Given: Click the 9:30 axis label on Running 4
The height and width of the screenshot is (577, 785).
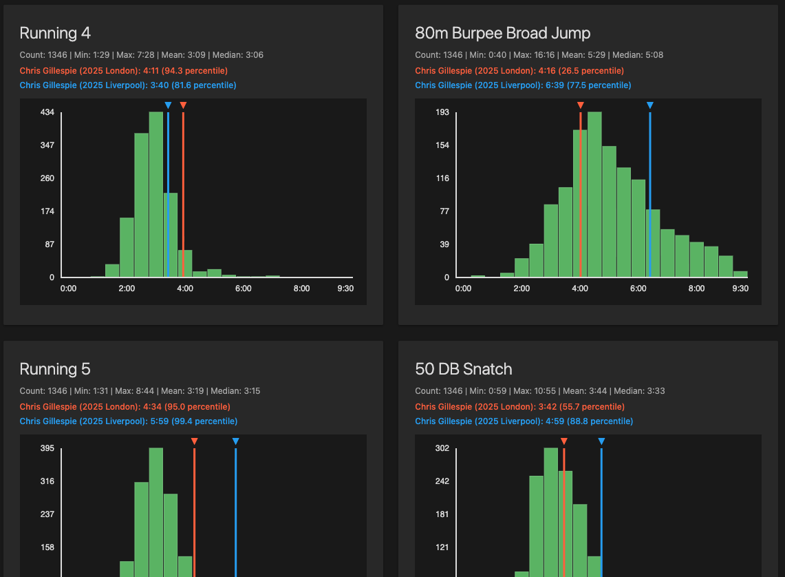Looking at the screenshot, I should [x=345, y=288].
